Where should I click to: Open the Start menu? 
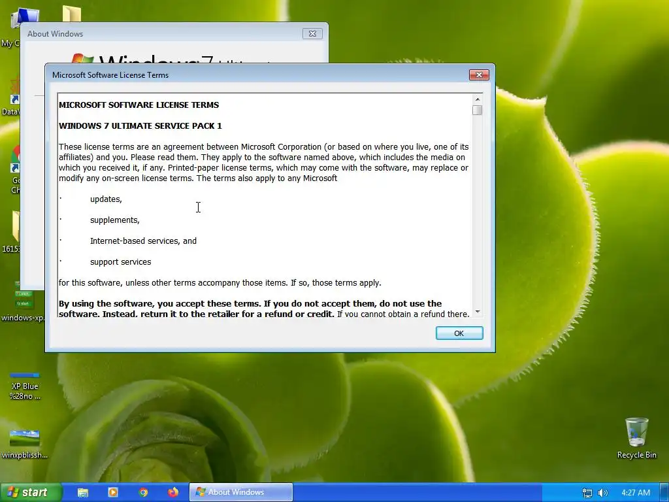[x=30, y=492]
